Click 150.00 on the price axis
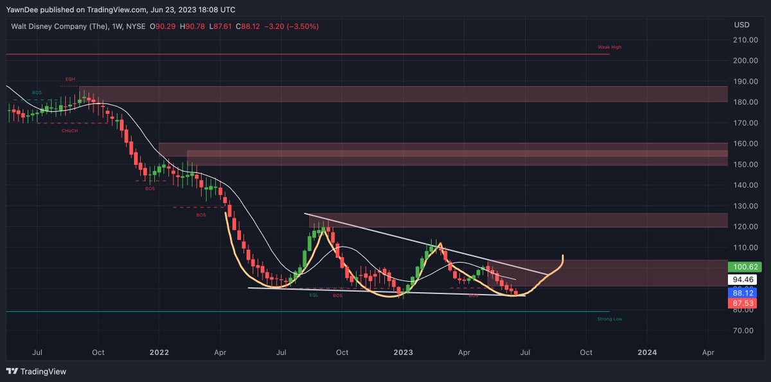 [x=744, y=165]
